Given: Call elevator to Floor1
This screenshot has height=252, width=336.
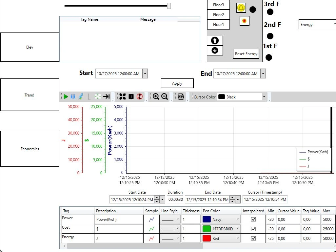Looking at the screenshot, I should click(218, 25).
